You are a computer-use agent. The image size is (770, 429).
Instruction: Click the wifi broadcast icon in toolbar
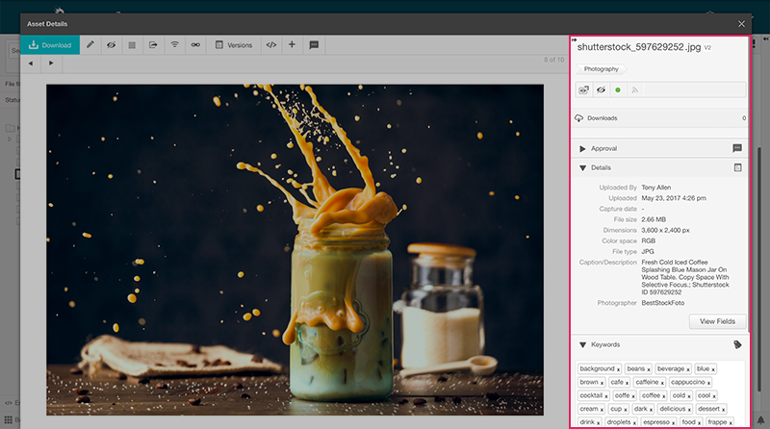click(x=174, y=44)
